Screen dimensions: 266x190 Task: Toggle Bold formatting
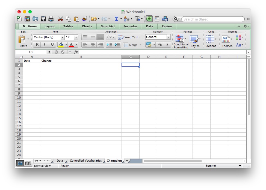click(x=37, y=45)
